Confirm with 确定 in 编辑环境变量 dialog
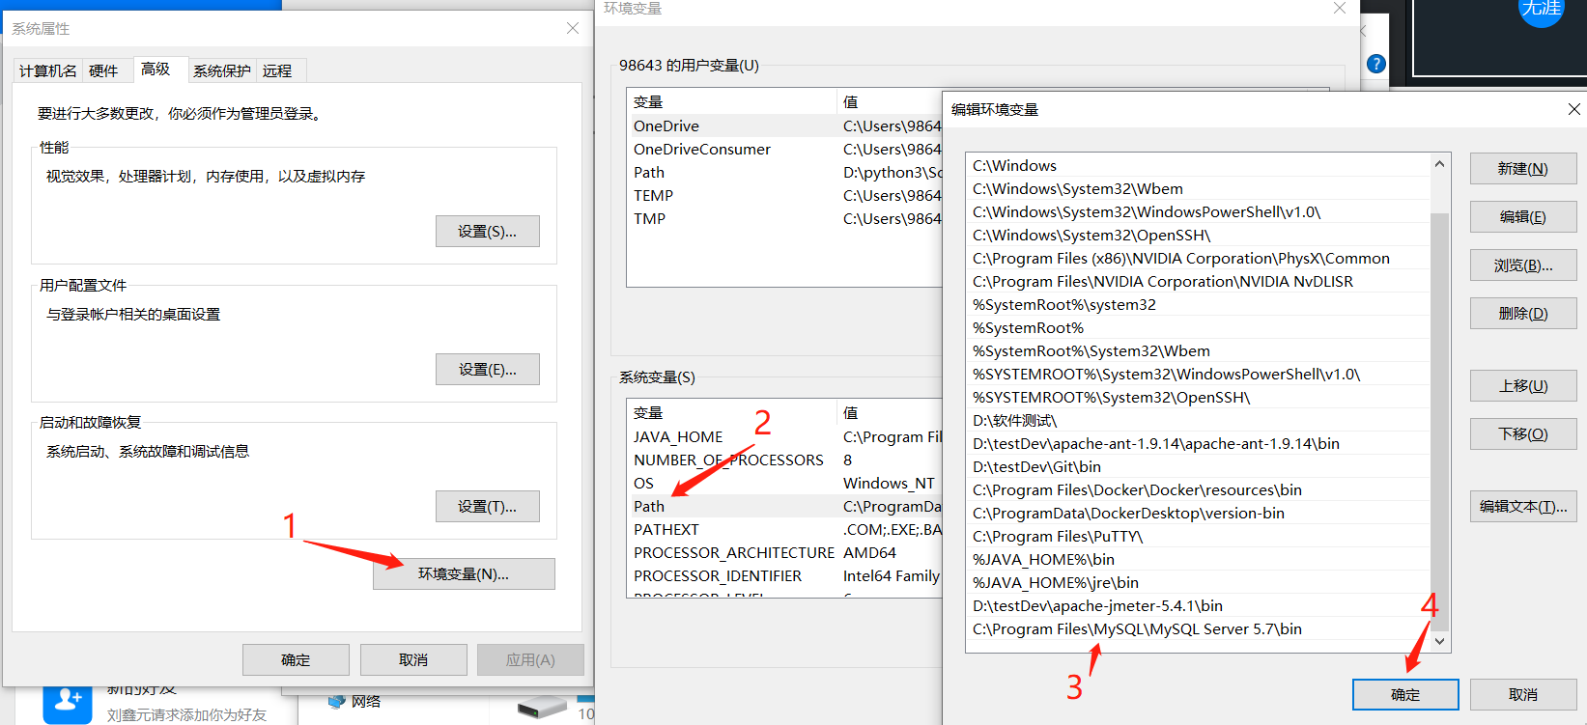Image resolution: width=1587 pixels, height=725 pixels. tap(1405, 695)
